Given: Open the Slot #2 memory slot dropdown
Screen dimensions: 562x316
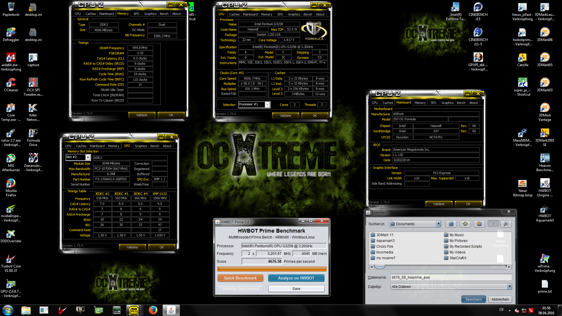Looking at the screenshot, I should (x=88, y=157).
